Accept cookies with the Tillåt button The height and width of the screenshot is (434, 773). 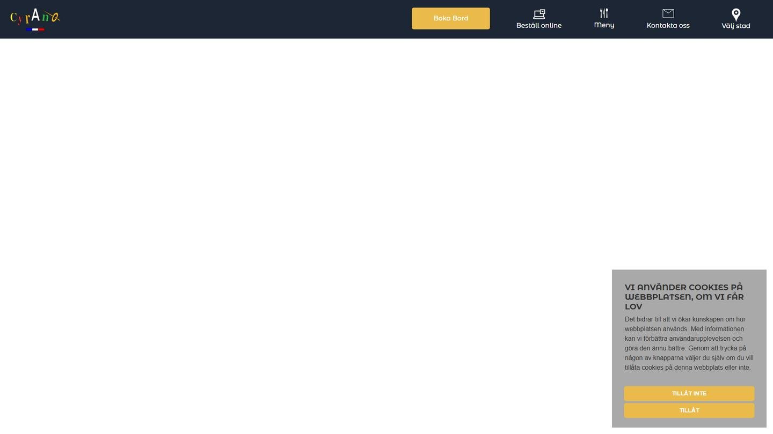coord(689,410)
